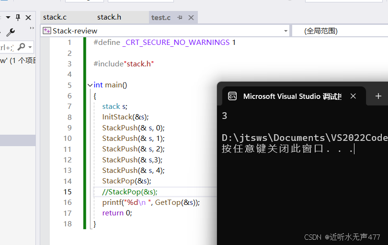Click the "stack.h" include string
388x245 pixels.
coord(138,64)
